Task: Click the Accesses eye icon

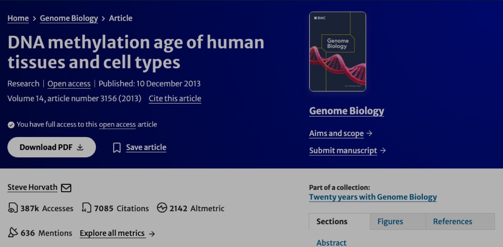Action: tap(13, 208)
